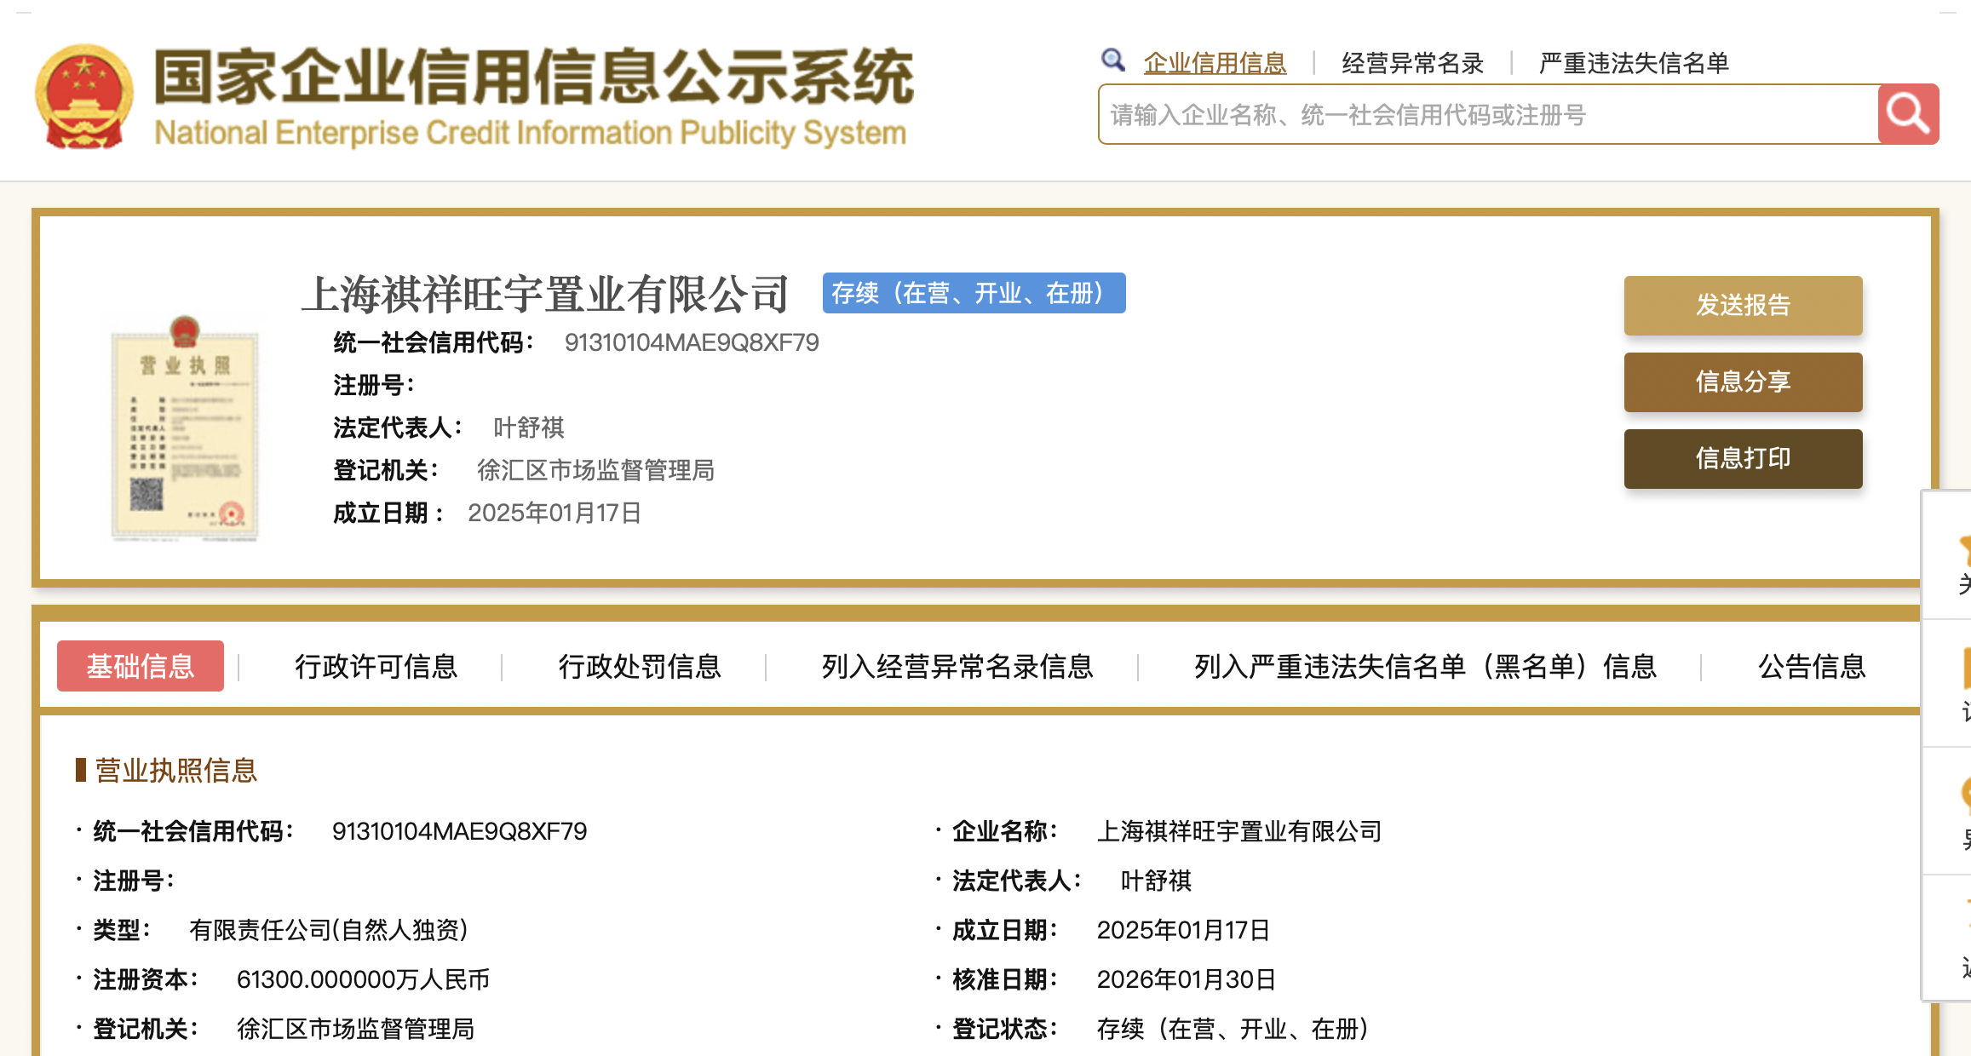Click the 信息打印 button

(1743, 458)
